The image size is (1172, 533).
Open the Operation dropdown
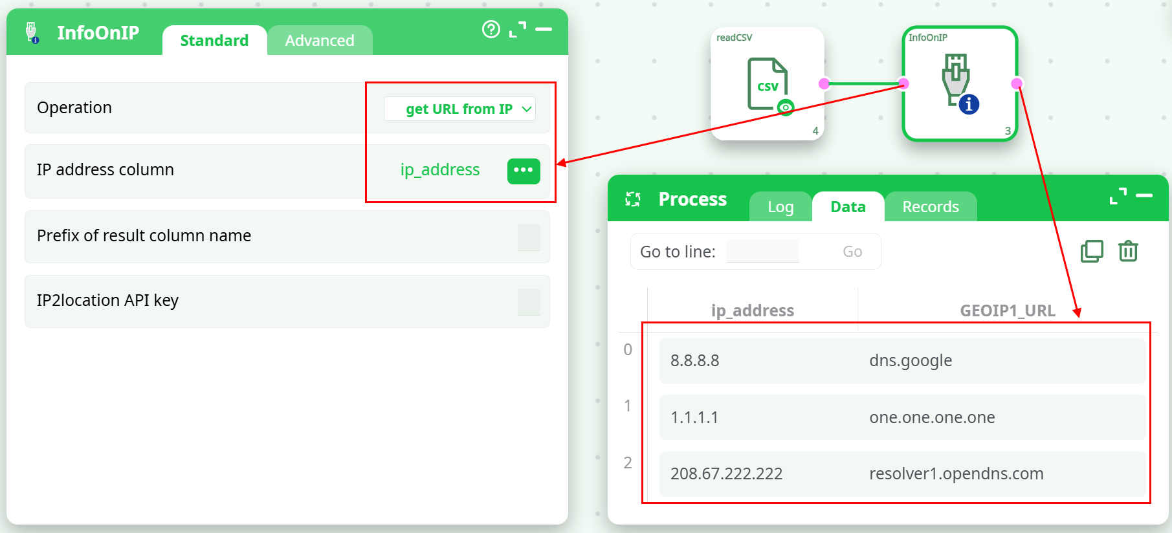[x=459, y=109]
